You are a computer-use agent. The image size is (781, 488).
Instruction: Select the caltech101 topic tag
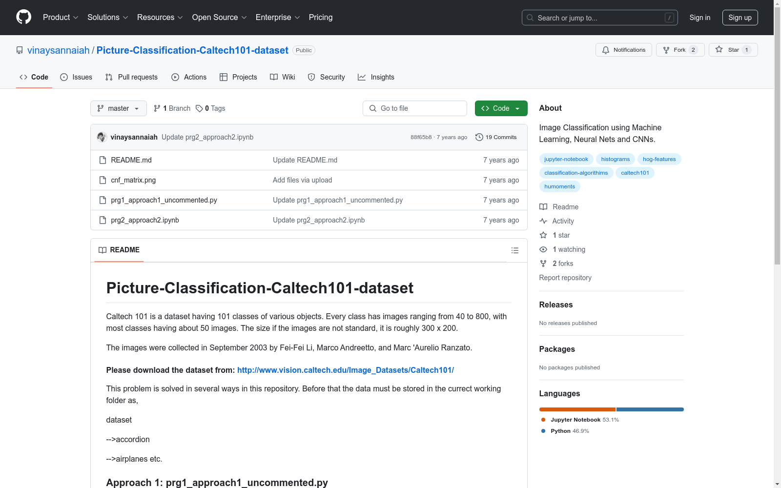click(635, 173)
